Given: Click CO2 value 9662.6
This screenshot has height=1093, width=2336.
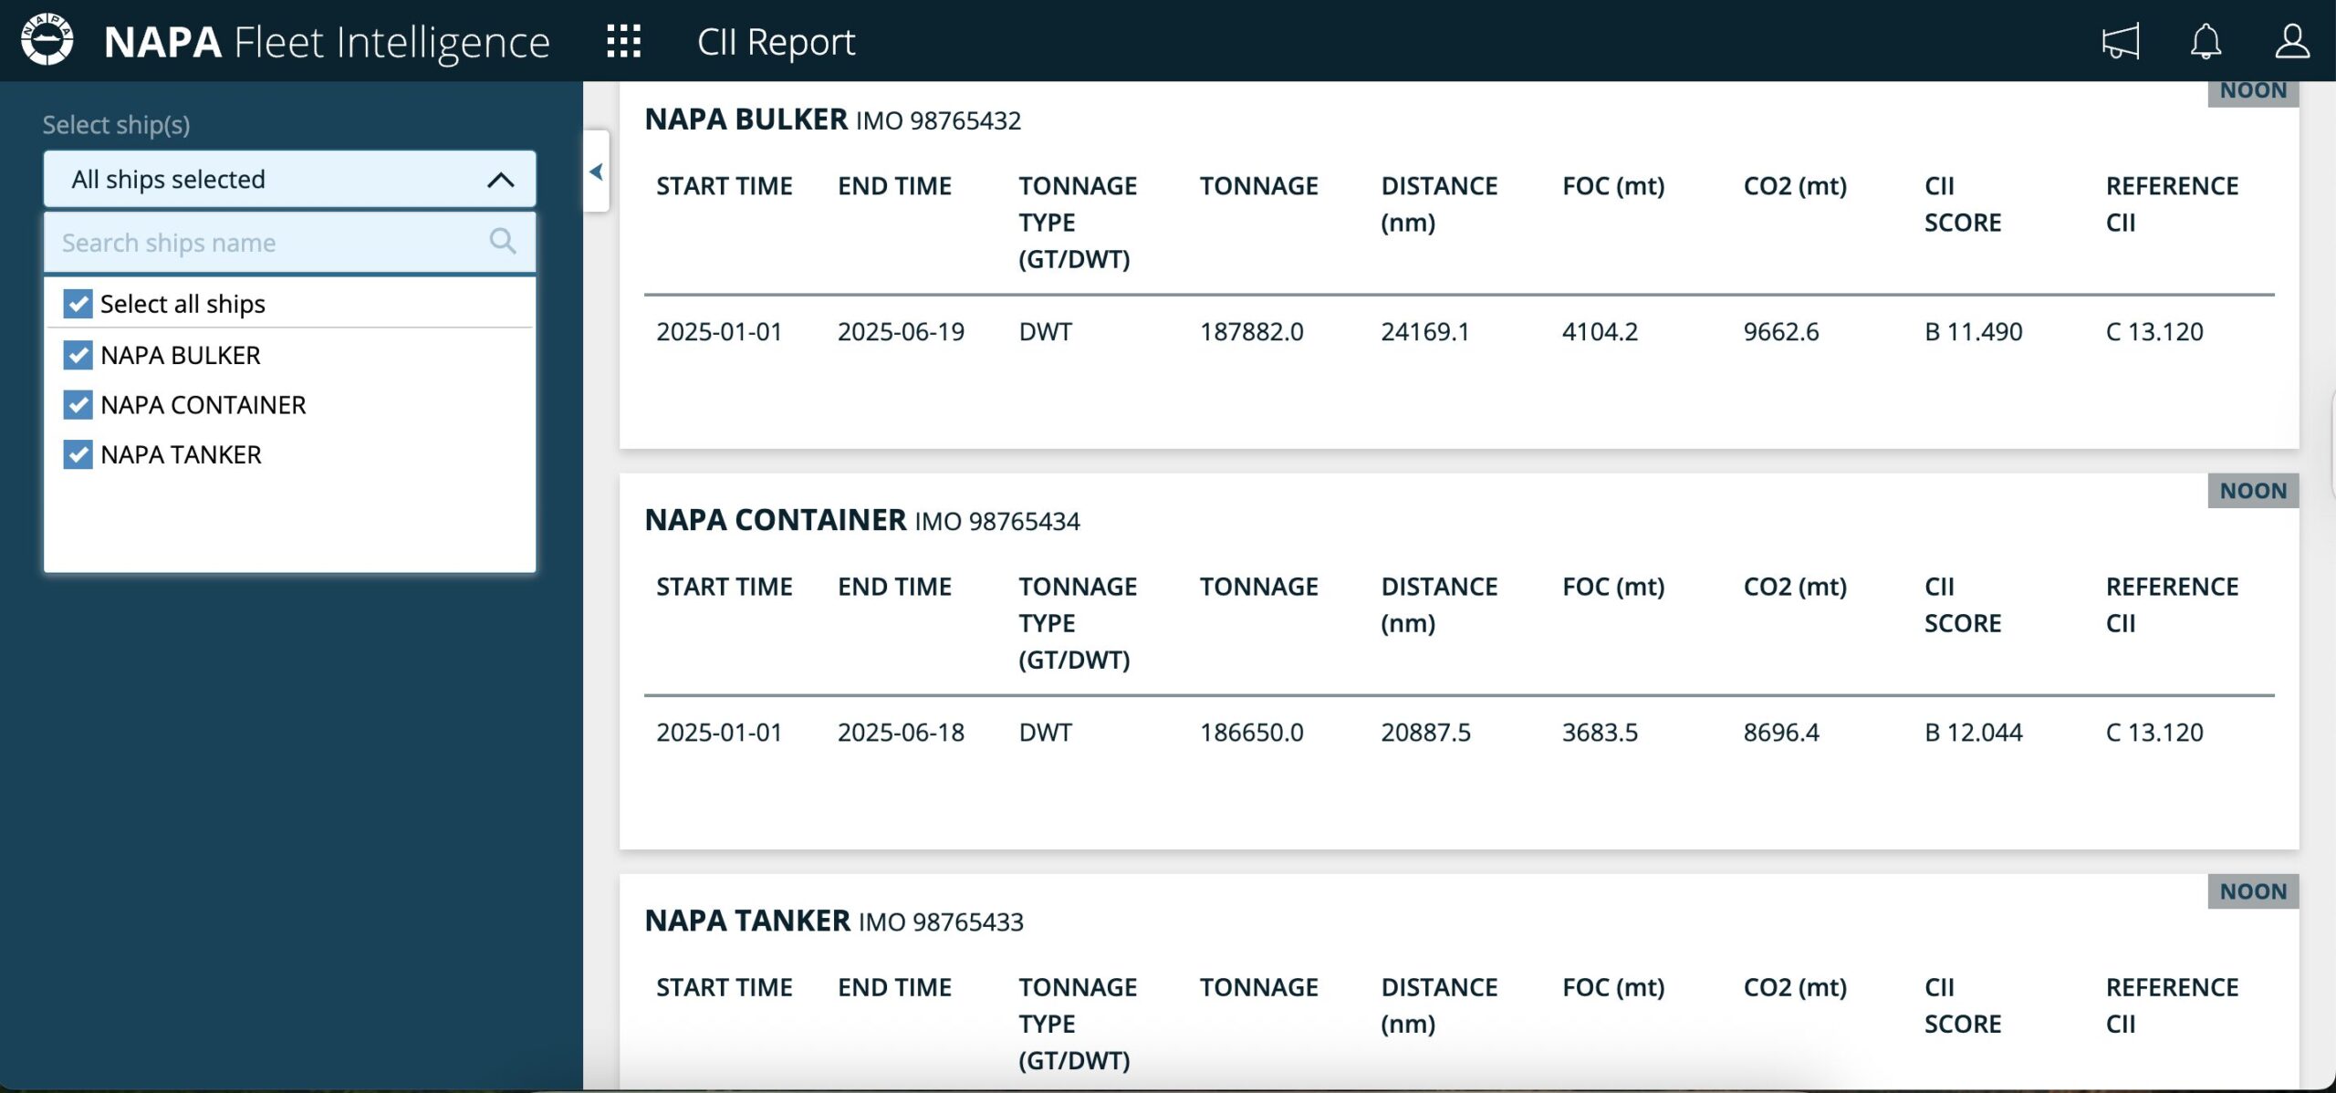Looking at the screenshot, I should pyautogui.click(x=1781, y=331).
